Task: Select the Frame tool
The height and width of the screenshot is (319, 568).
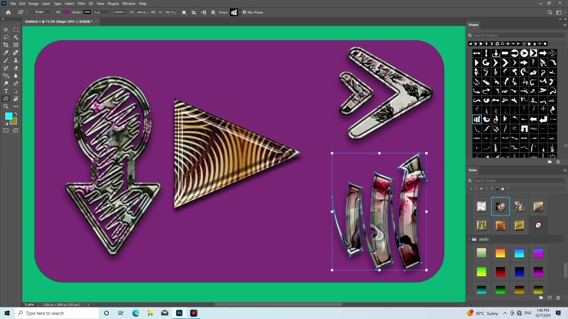Action: (16, 45)
